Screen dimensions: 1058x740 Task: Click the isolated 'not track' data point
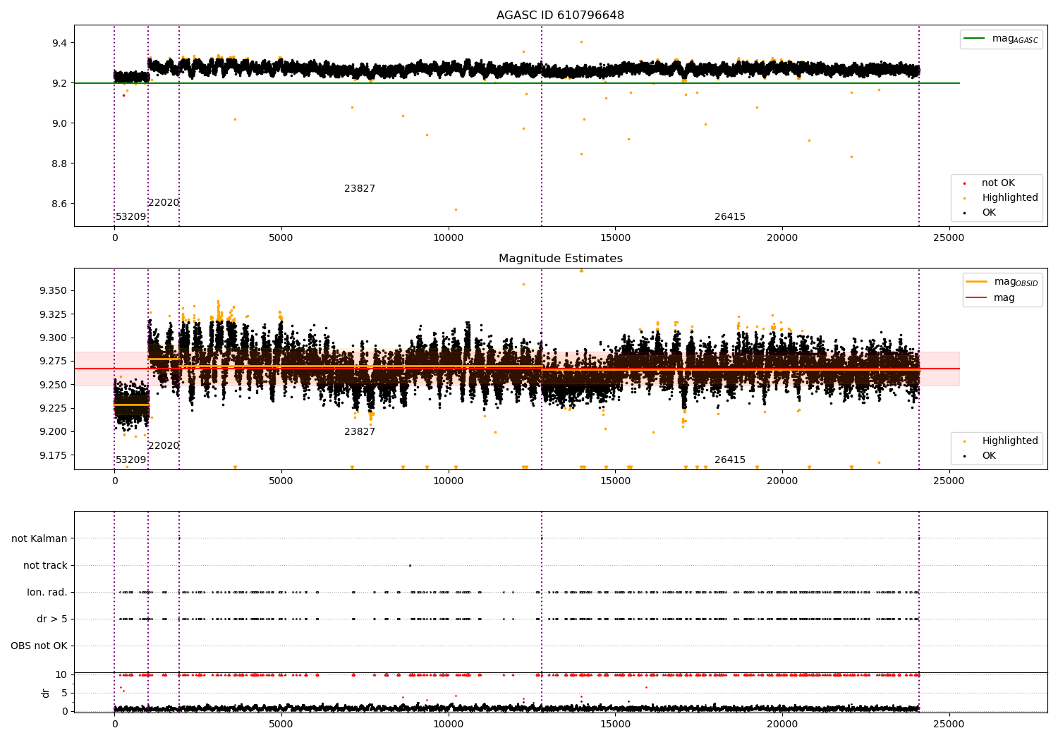coord(410,565)
